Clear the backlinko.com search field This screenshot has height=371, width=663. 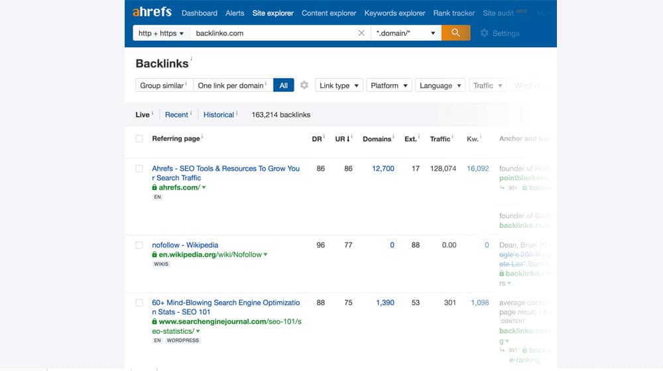[x=361, y=33]
